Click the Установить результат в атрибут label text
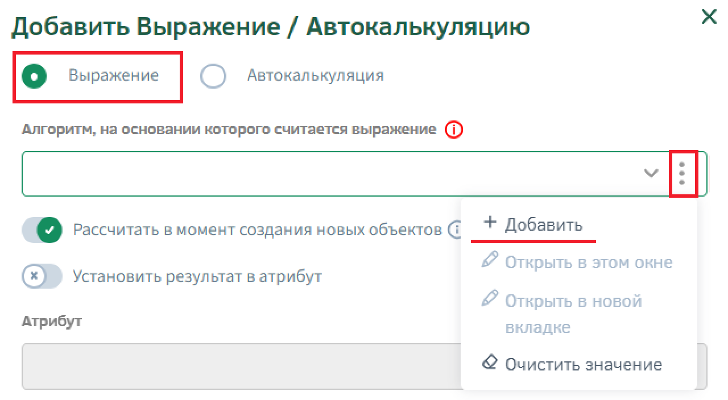Screen dimensions: 728x400 197,277
